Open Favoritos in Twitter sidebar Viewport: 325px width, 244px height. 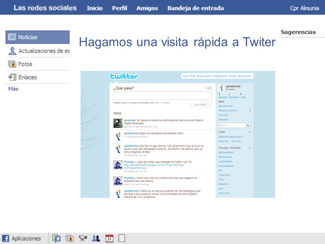pyautogui.click(x=223, y=115)
